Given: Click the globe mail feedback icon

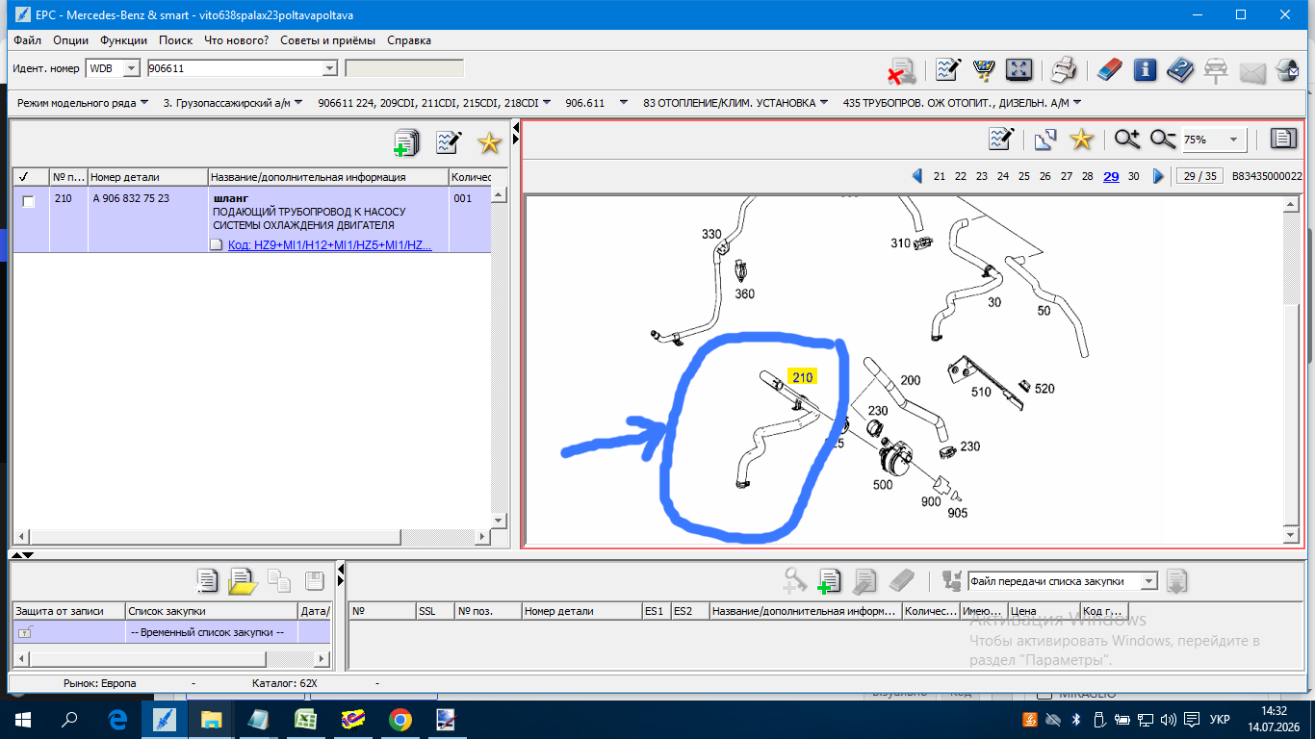Looking at the screenshot, I should pyautogui.click(x=1287, y=70).
